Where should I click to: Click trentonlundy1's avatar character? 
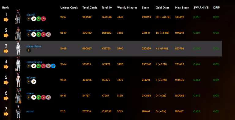[18, 33]
